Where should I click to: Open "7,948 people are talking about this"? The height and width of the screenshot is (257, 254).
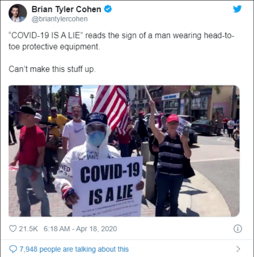pos(74,249)
